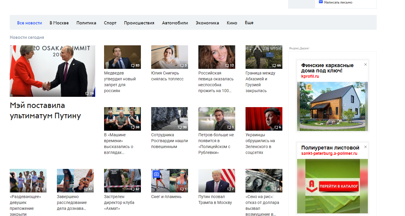Open the «Раздевающее» приложение article thumbnail

[x=28, y=181]
